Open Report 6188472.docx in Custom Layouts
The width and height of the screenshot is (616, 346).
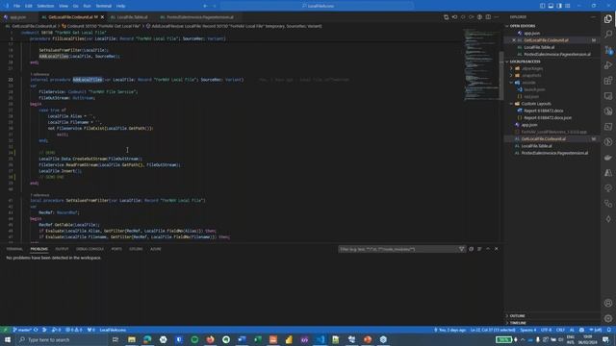pyautogui.click(x=543, y=111)
